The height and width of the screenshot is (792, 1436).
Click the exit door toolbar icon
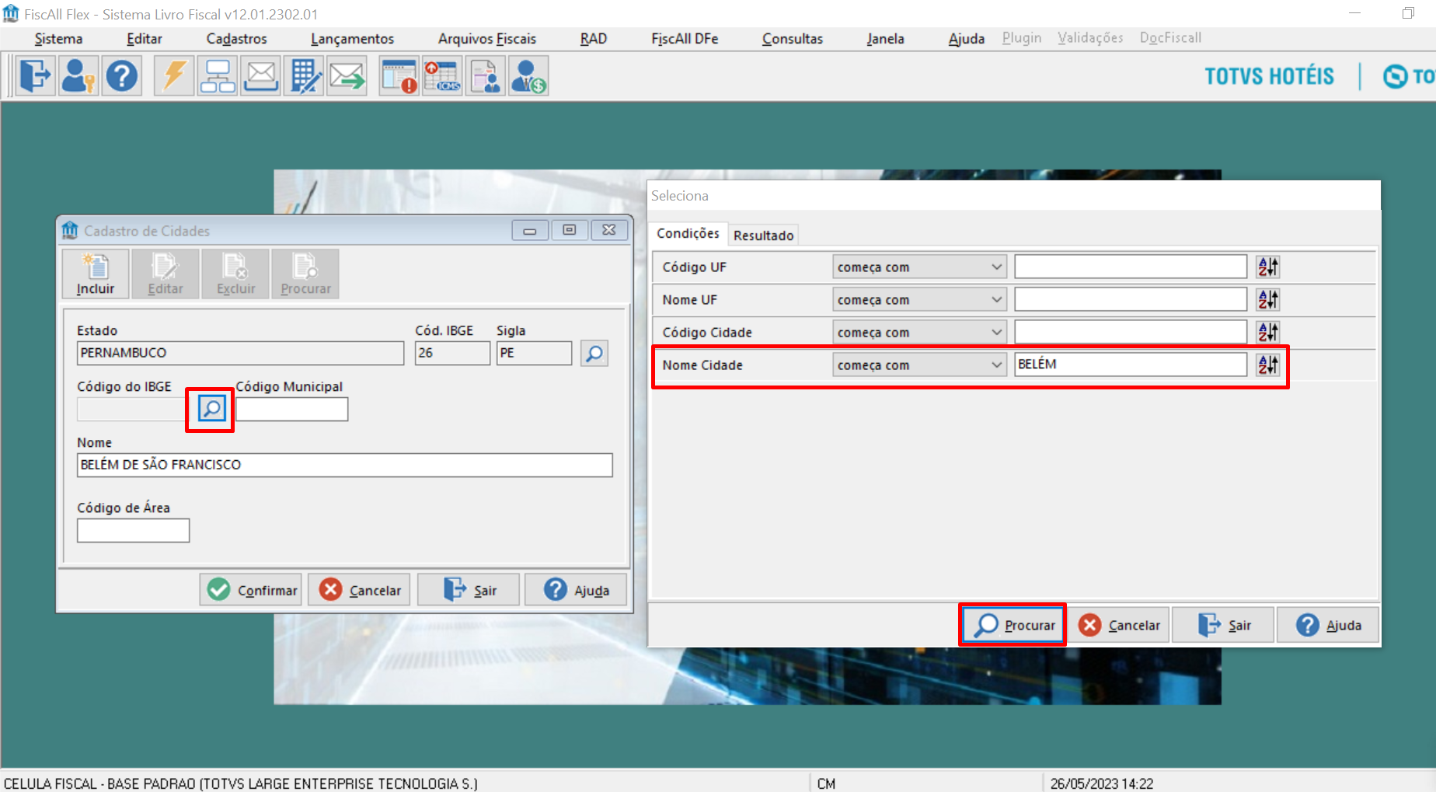(35, 76)
